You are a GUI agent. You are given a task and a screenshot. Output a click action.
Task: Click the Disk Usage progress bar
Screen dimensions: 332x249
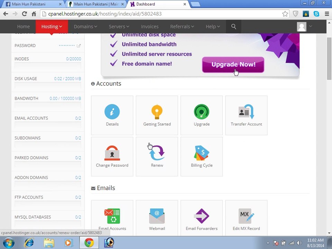pyautogui.click(x=48, y=85)
